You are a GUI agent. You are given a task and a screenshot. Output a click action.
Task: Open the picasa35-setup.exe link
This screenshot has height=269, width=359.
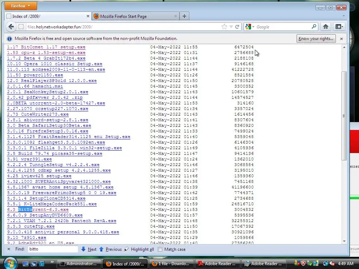(54, 153)
